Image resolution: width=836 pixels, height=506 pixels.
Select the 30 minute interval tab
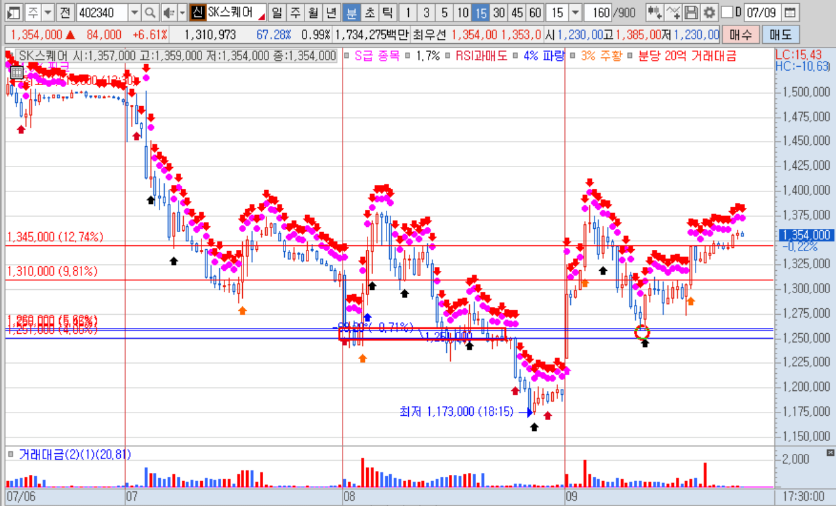pos(499,12)
